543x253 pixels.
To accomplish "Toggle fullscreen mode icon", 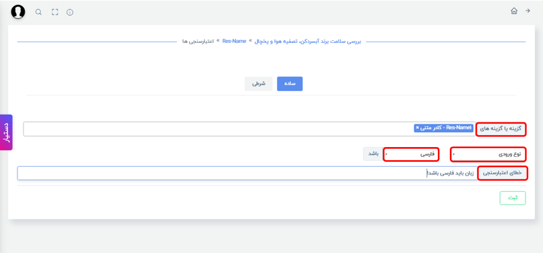I will tap(55, 12).
